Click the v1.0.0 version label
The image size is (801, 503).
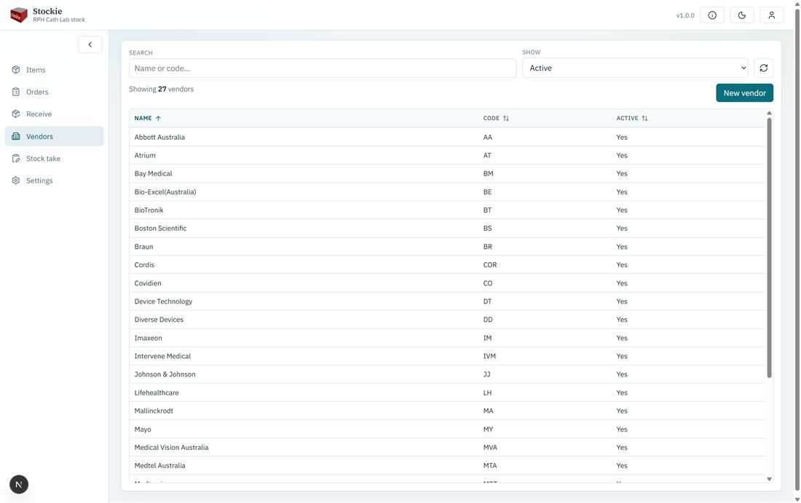pyautogui.click(x=685, y=15)
